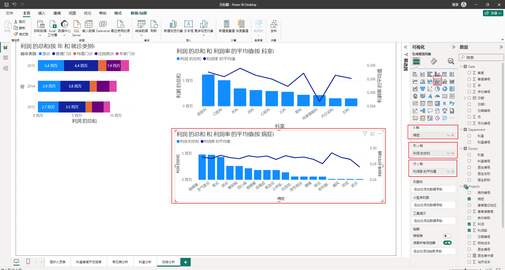Choose the line and clustered column chart
The height and width of the screenshot is (270, 505).
tap(445, 81)
